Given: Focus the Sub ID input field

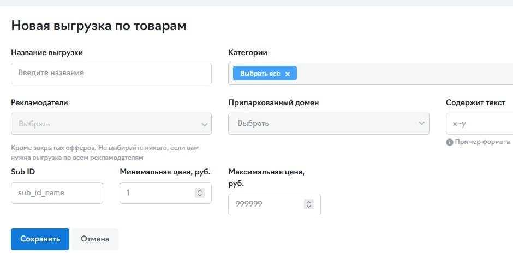Looking at the screenshot, I should click(57, 193).
